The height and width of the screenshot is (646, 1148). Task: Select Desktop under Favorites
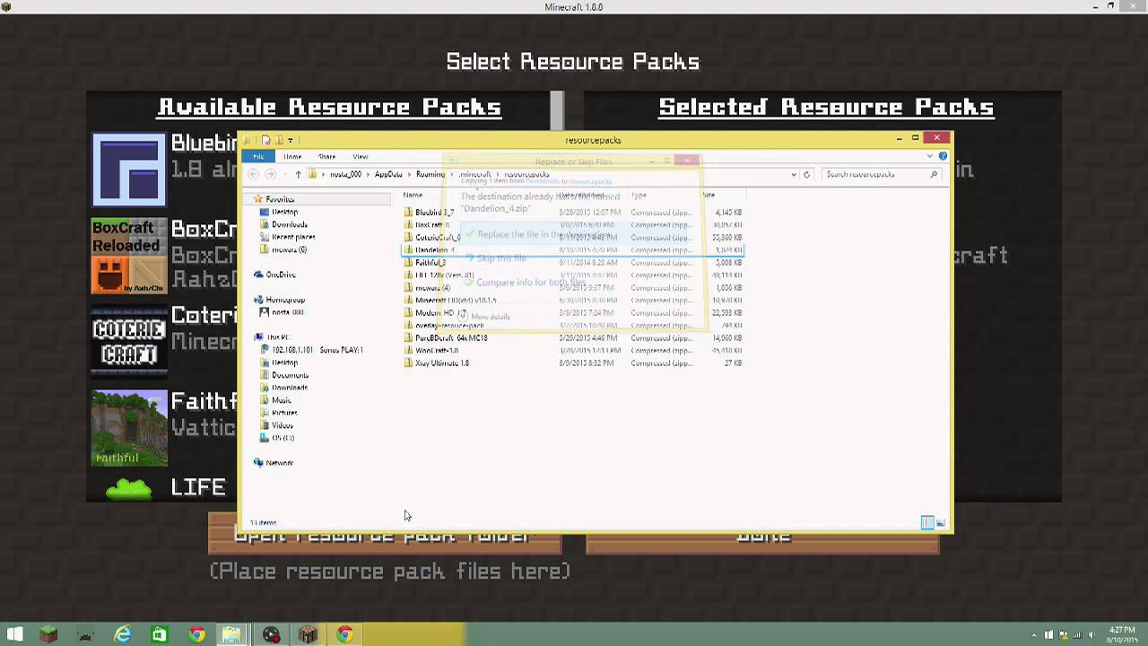tap(284, 212)
